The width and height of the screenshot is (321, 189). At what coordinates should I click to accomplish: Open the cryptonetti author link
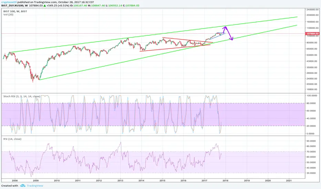[x=9, y=2]
